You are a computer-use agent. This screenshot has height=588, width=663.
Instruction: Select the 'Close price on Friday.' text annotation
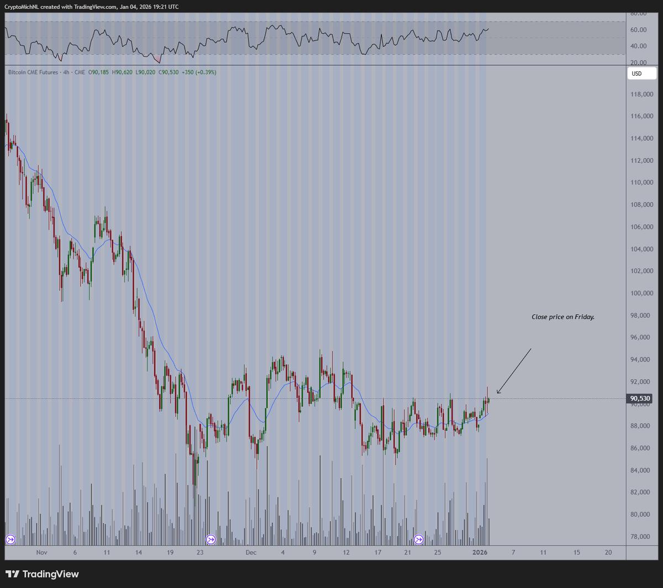click(562, 317)
